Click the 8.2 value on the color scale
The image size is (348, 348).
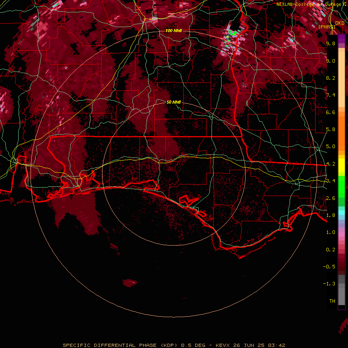(331, 78)
